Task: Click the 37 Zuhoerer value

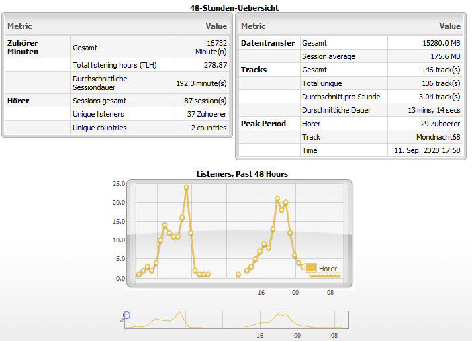Action: click(x=207, y=114)
